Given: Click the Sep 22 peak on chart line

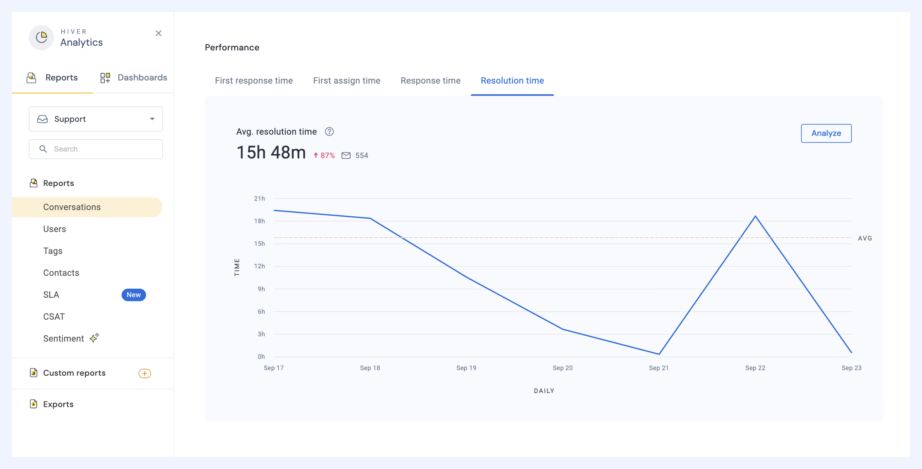Looking at the screenshot, I should [x=755, y=216].
